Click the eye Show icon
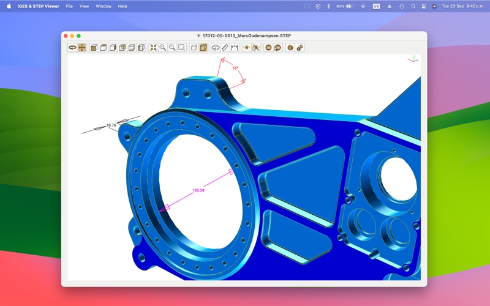 (x=247, y=48)
